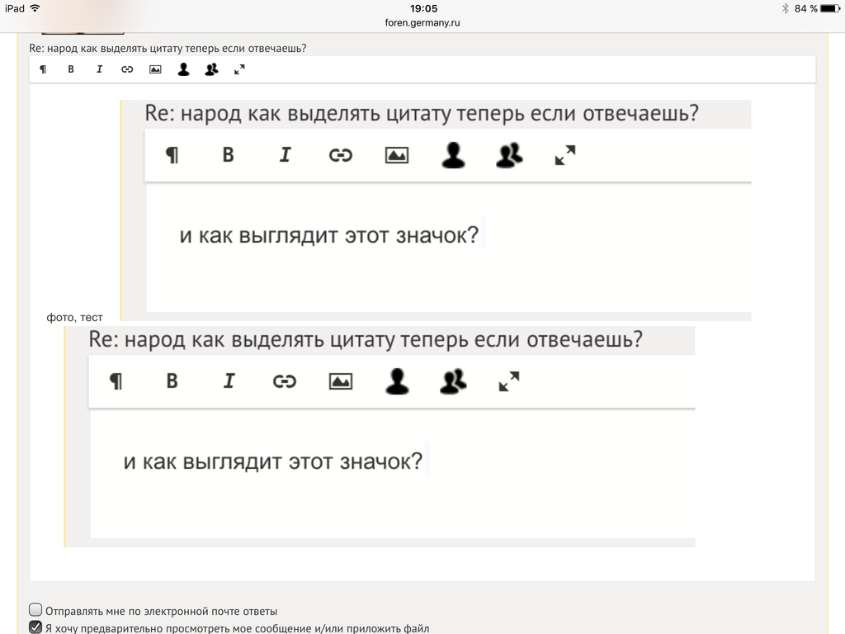
Task: Place cursor at the "фото, тест" text
Action: (75, 317)
